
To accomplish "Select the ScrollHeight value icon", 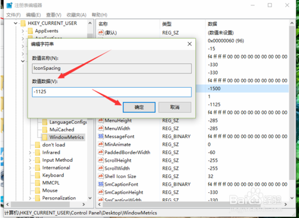I will [x=101, y=160].
